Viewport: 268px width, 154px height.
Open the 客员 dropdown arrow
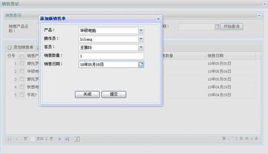click(141, 47)
